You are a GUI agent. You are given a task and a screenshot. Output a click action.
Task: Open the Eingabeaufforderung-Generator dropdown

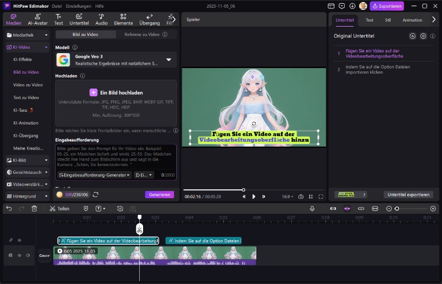point(94,175)
